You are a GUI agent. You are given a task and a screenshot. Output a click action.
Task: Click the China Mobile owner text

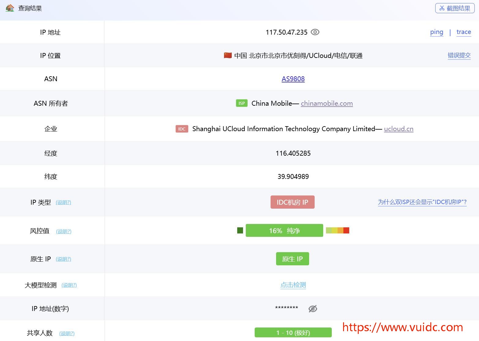(272, 103)
